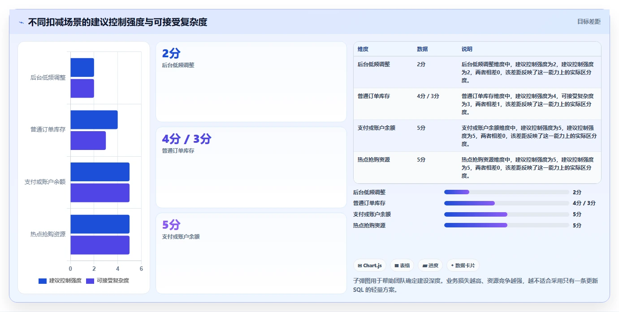Viewport: 619px width, 312px height.
Task: Click the 4分 / 3分 value beside the 普通订单库存 progress bar
Action: 584,203
